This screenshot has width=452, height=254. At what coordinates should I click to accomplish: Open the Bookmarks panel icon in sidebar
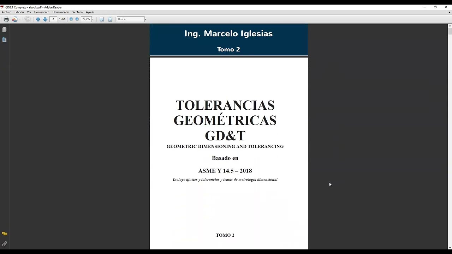(x=4, y=40)
